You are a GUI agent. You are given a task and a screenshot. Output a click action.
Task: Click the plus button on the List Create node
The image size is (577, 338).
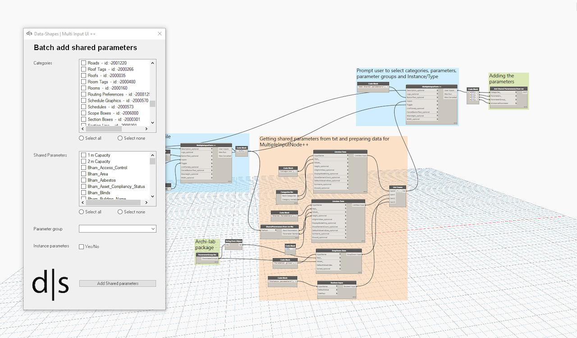[398, 191]
